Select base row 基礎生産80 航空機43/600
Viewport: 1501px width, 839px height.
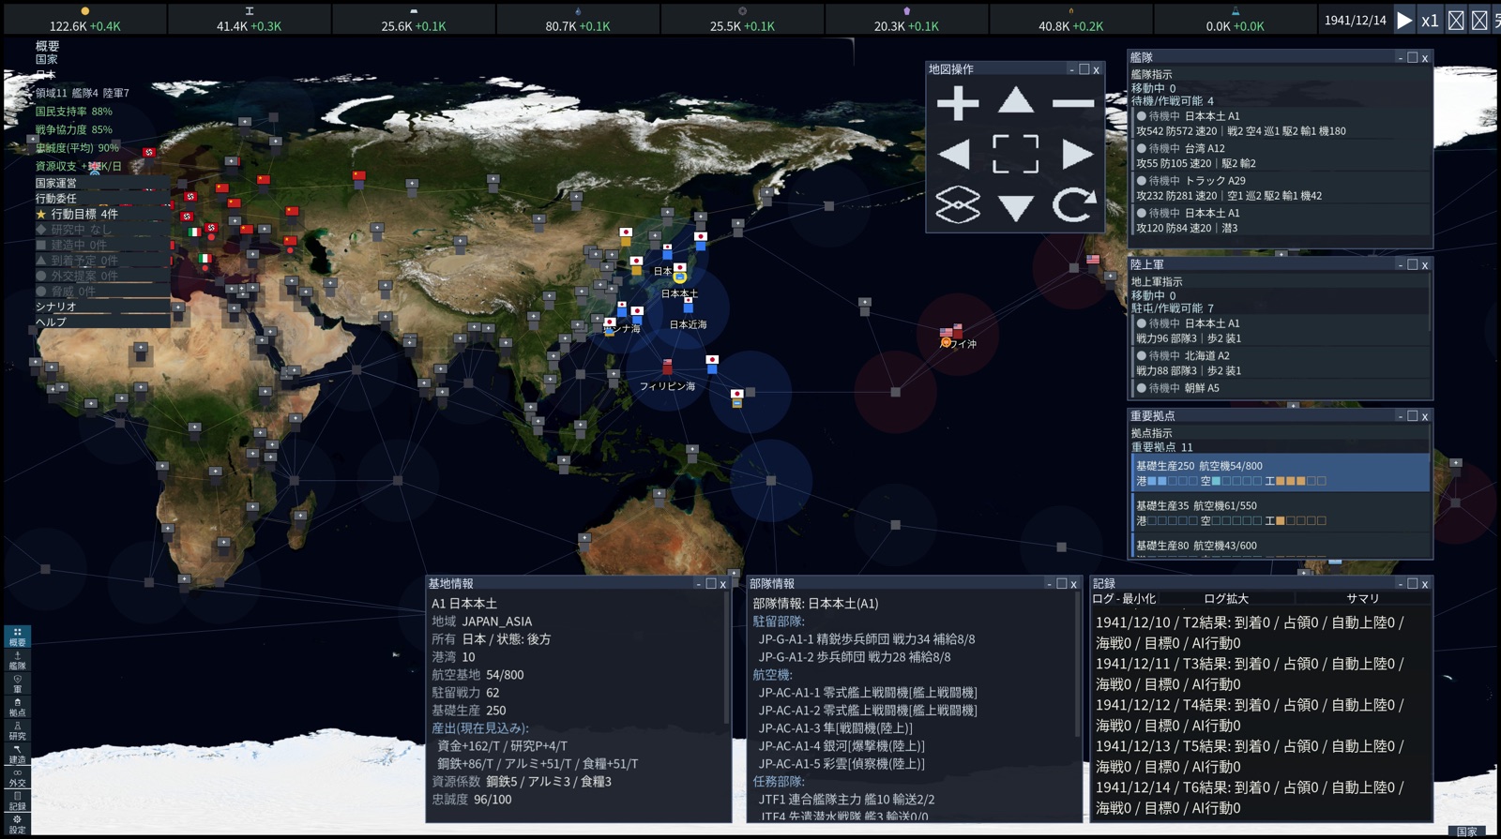tap(1281, 546)
